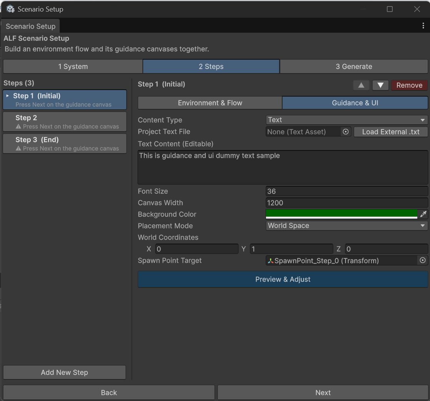Open the Content Type dropdown
The image size is (430, 401).
(346, 120)
